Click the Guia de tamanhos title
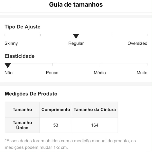This screenshot has height=152, width=152. (x=76, y=5)
